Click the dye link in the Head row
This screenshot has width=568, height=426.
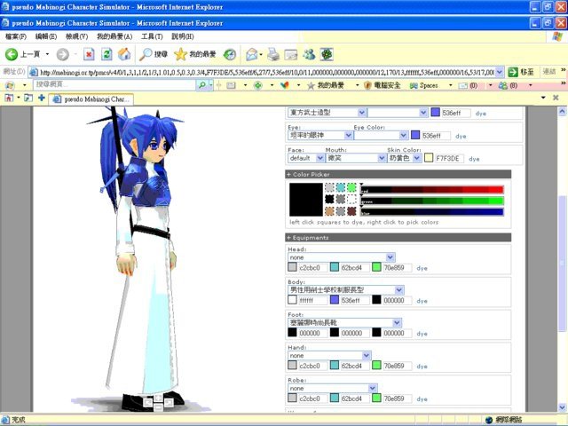(x=422, y=268)
